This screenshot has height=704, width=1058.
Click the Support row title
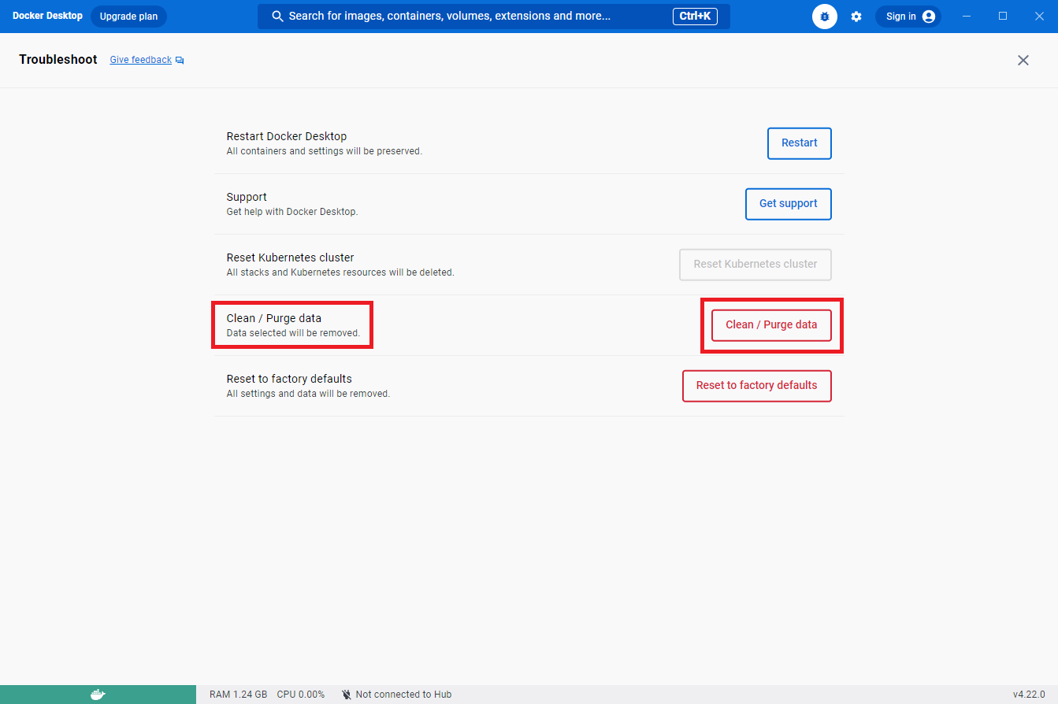coord(247,197)
